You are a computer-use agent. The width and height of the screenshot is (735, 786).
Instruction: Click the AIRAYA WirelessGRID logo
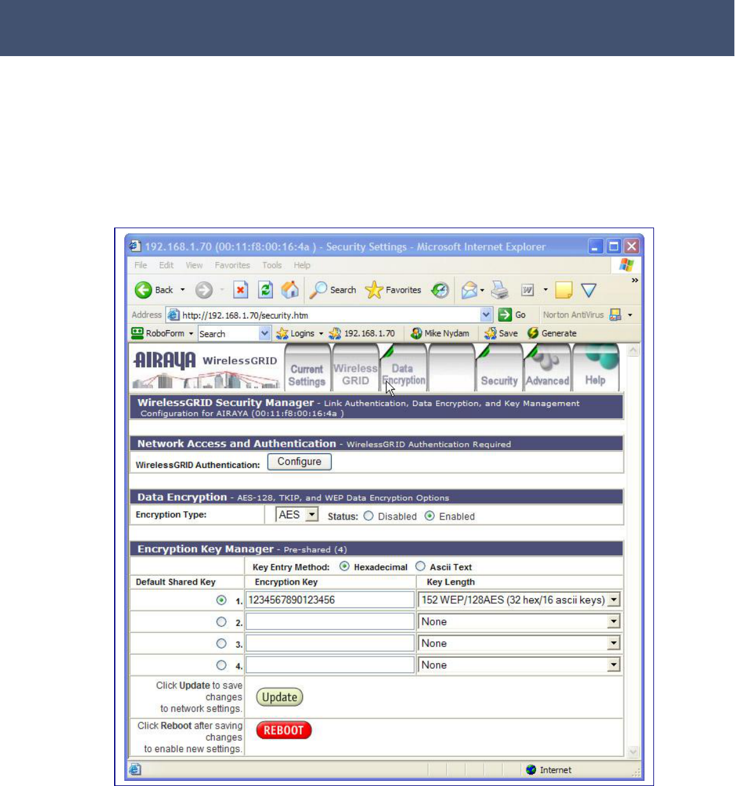(206, 368)
